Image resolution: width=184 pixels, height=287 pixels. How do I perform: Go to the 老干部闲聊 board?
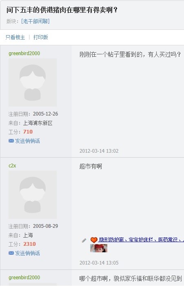coord(35,21)
